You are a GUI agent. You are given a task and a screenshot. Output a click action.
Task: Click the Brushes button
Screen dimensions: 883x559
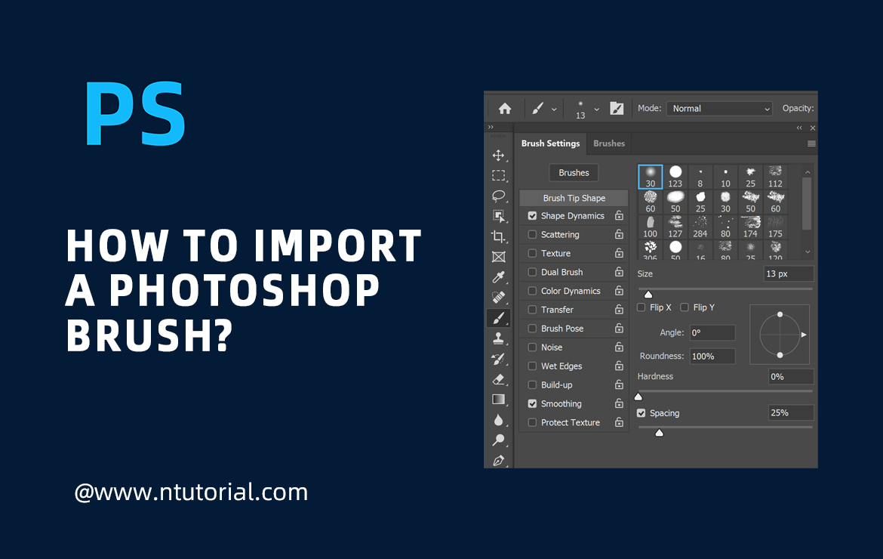574,172
